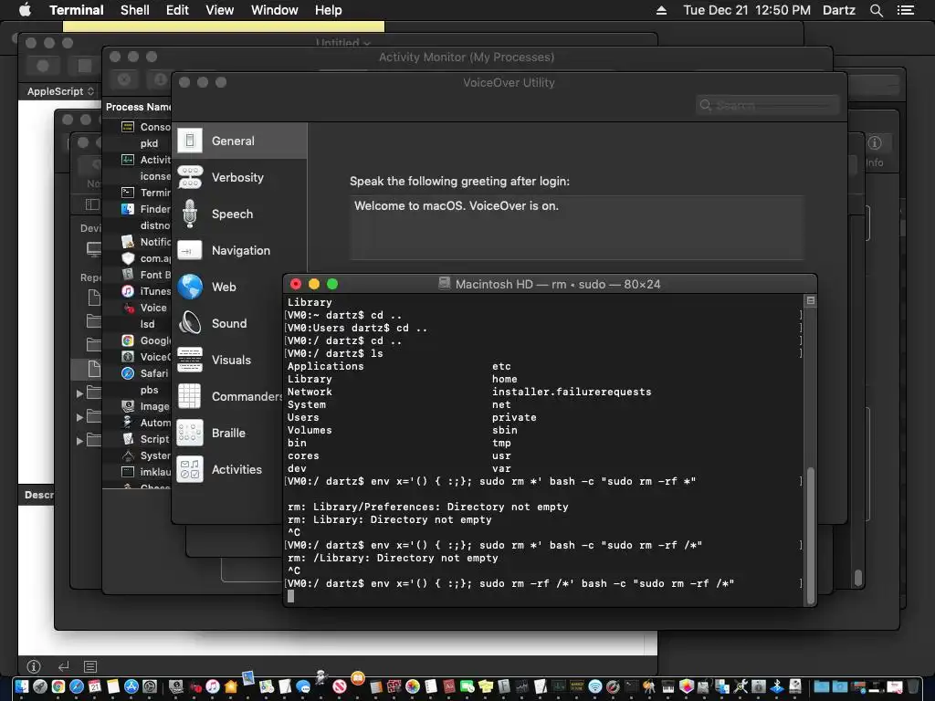The width and height of the screenshot is (935, 701).
Task: Open the AppleScript language dropdown
Action: pos(60,91)
